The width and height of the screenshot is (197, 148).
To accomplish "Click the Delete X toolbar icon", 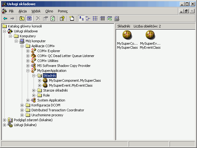I will [x=38, y=18].
